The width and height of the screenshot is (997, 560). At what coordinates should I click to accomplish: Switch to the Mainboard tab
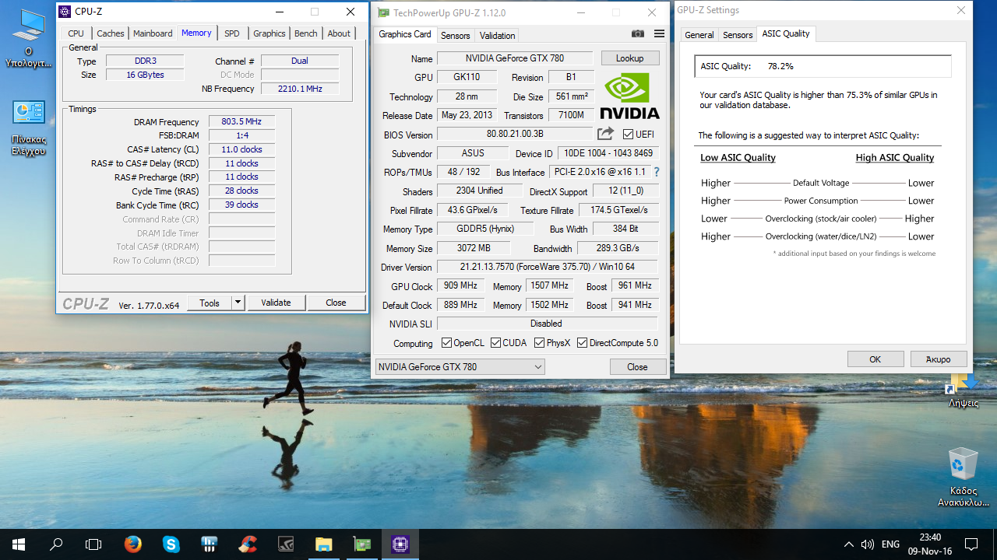[x=153, y=33]
